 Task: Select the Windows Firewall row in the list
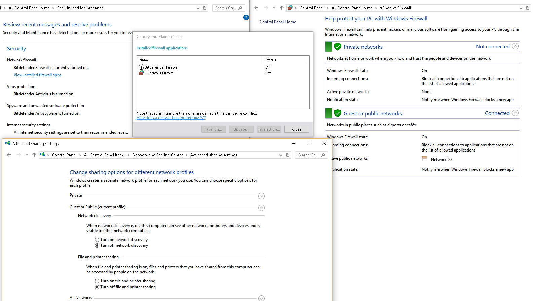pyautogui.click(x=223, y=73)
